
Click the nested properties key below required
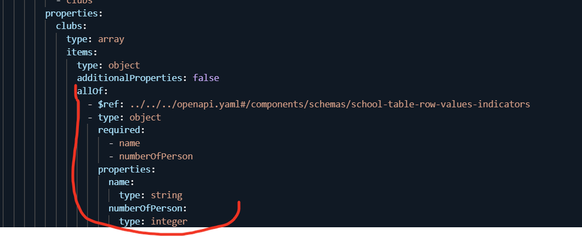[124, 169]
